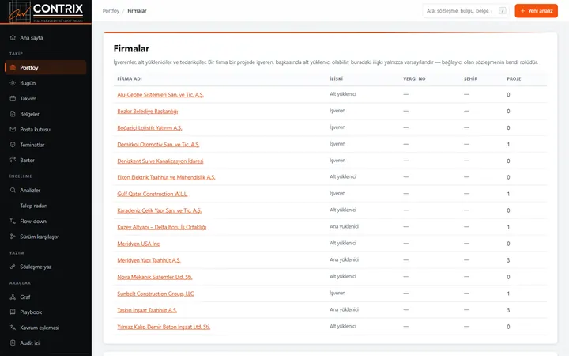Click the Portföy breadcrumb link
The image size is (569, 356).
[111, 11]
